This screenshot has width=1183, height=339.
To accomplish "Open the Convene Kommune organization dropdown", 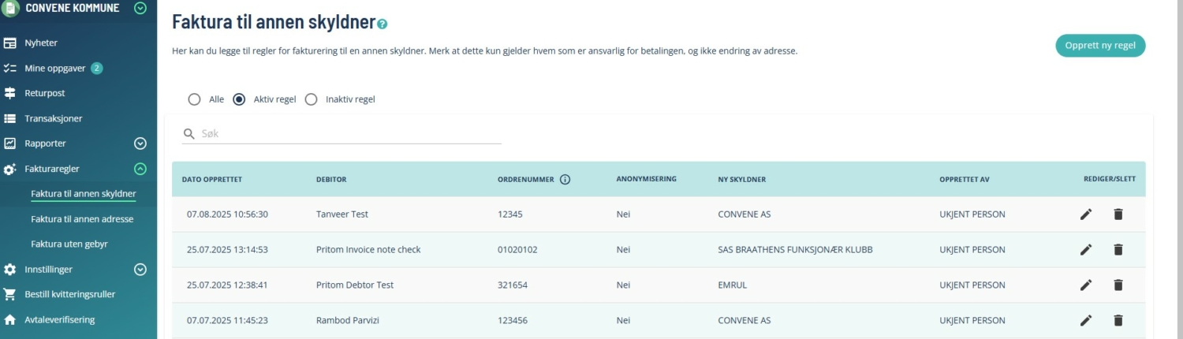I will pyautogui.click(x=140, y=9).
